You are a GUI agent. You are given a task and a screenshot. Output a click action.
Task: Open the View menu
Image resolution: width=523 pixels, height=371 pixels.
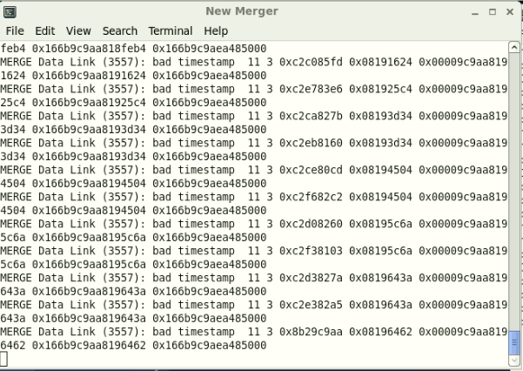point(78,30)
